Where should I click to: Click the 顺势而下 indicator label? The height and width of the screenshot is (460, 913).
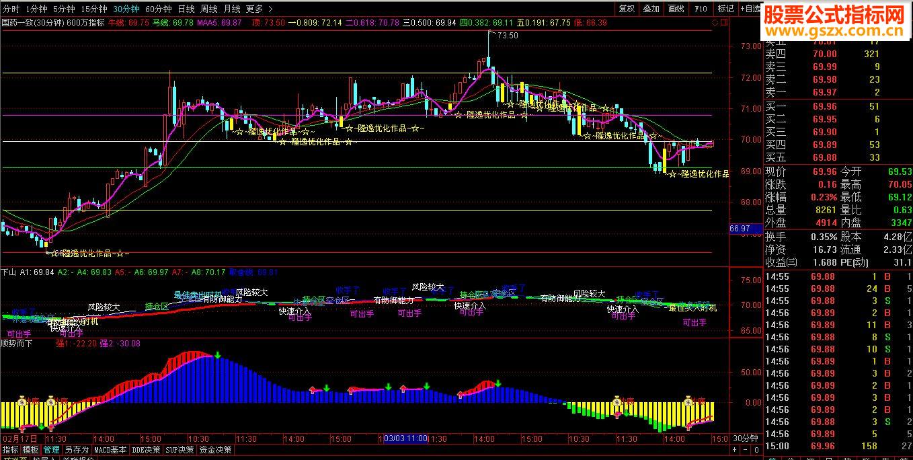(17, 343)
